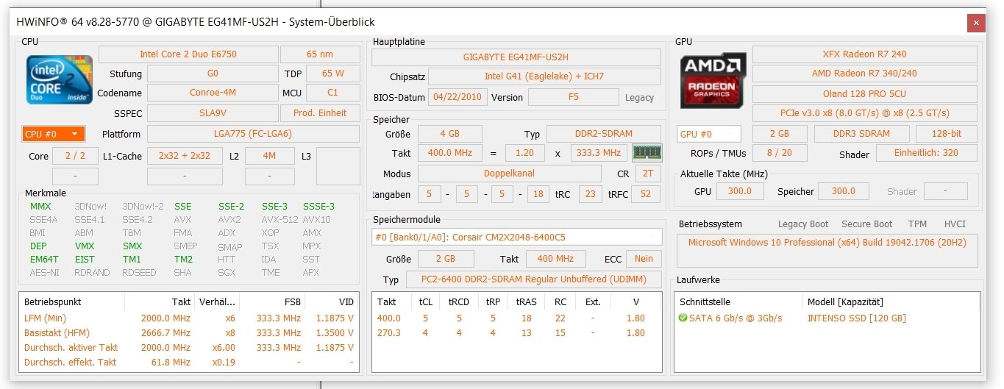The image size is (1004, 389).
Task: Click the memory multiplier value 1.20
Action: [525, 153]
